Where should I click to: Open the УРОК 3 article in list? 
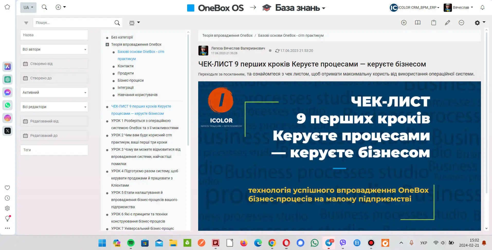point(146,157)
